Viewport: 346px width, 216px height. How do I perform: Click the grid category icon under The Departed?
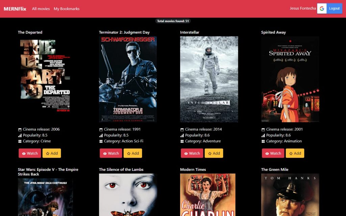tap(20, 141)
